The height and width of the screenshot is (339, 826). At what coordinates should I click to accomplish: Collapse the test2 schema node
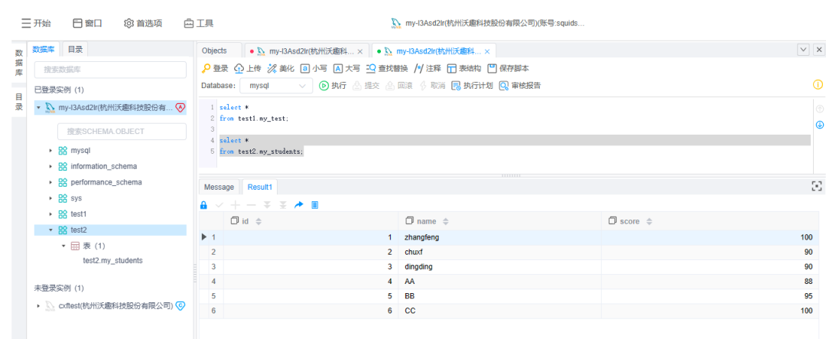(x=50, y=230)
